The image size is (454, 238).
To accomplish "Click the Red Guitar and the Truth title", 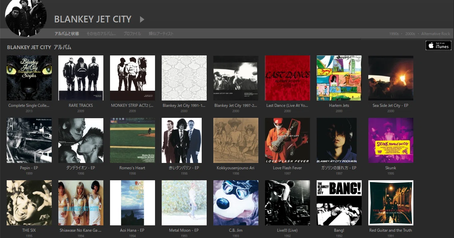I will pyautogui.click(x=391, y=230).
